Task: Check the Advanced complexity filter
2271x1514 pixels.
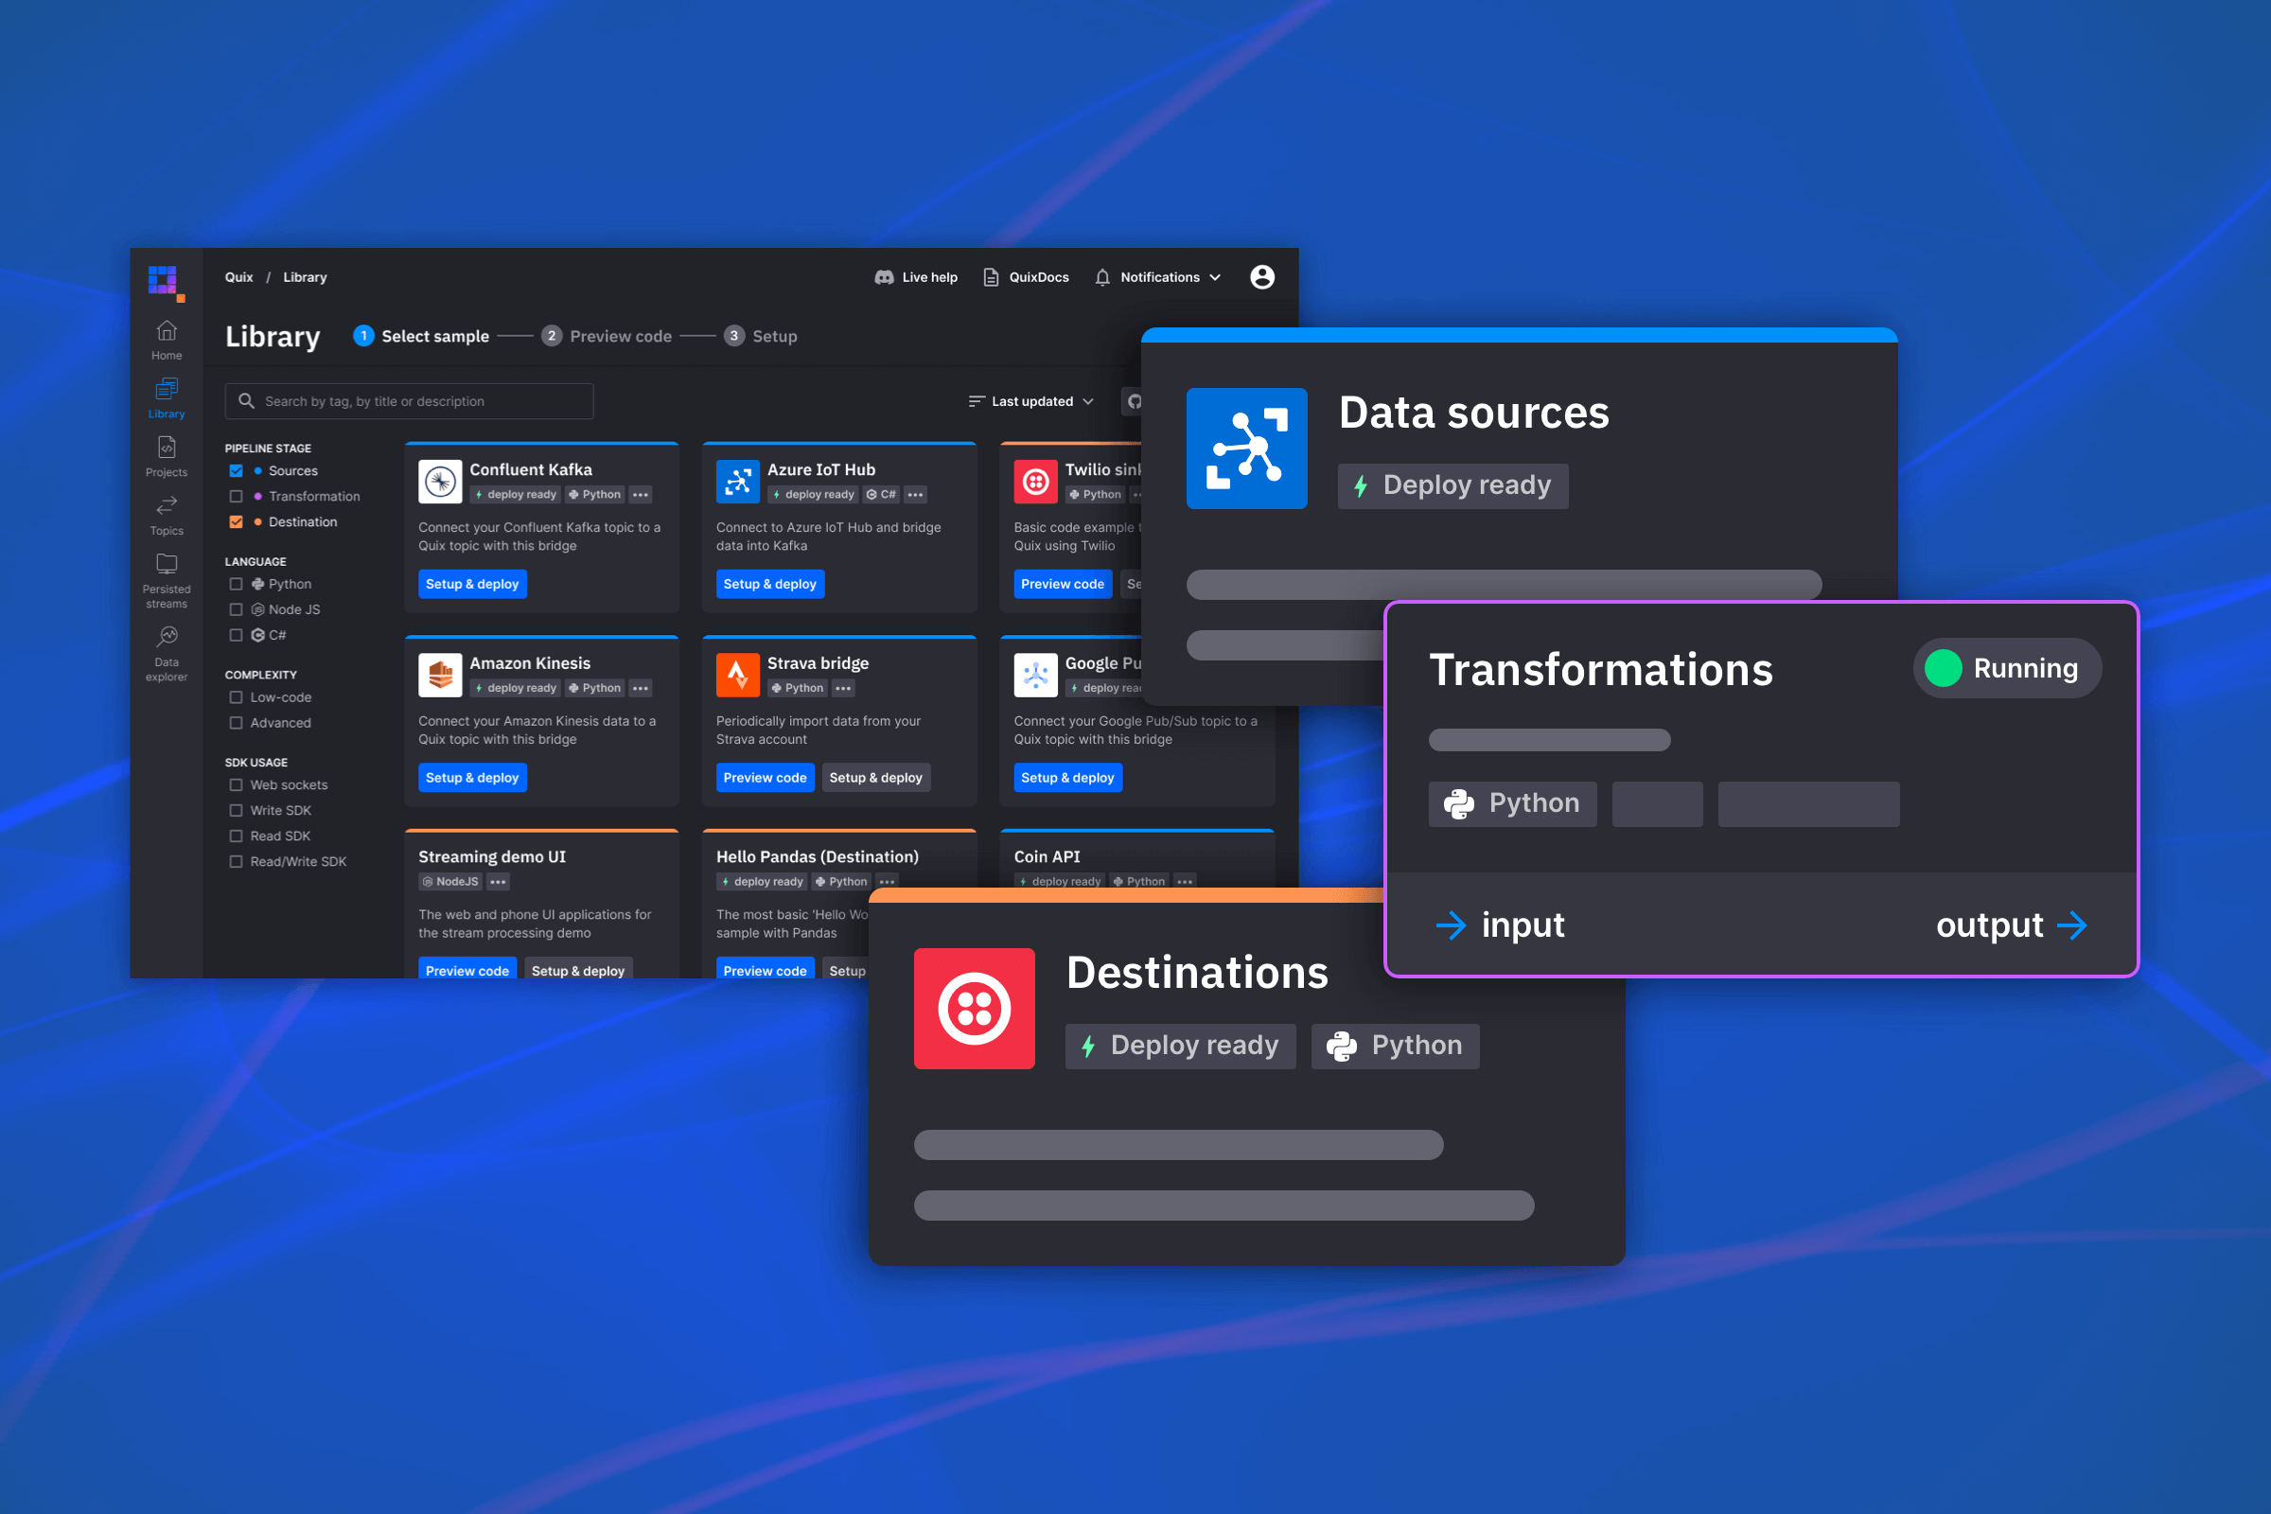Action: point(236,722)
